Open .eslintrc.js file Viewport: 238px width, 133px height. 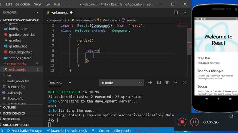point(15,93)
